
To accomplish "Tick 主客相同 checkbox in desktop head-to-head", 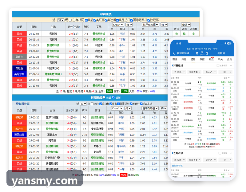I will point(70,20).
